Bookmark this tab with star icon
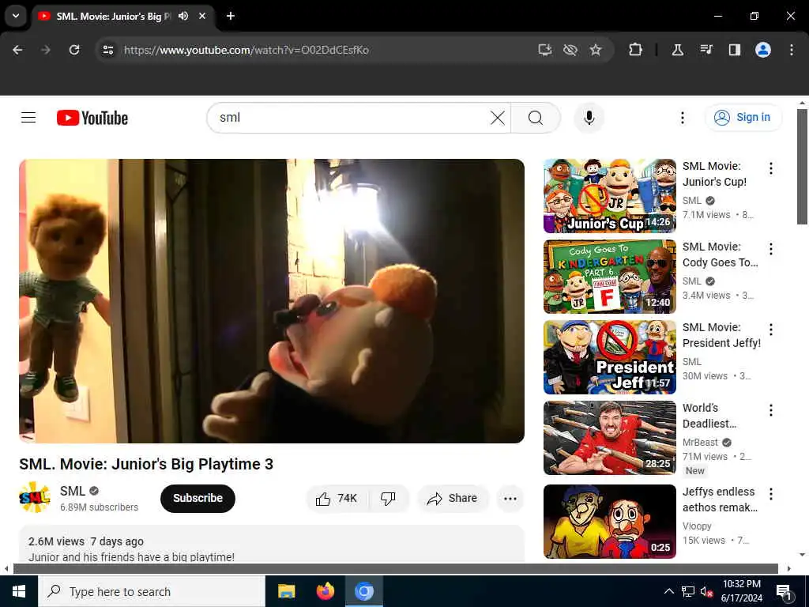The height and width of the screenshot is (607, 809). (596, 50)
